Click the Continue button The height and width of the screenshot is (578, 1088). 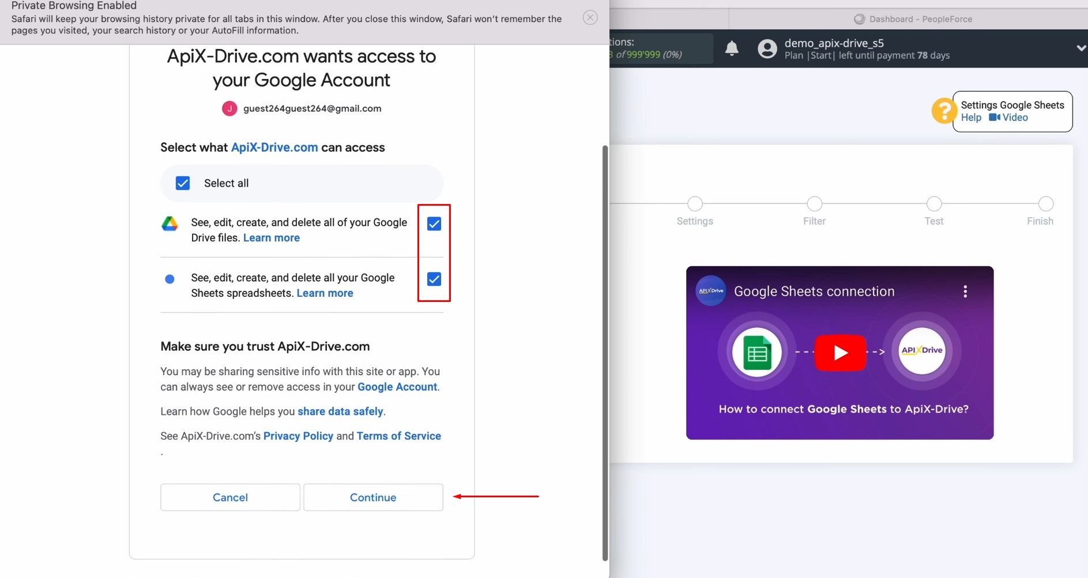click(x=373, y=497)
